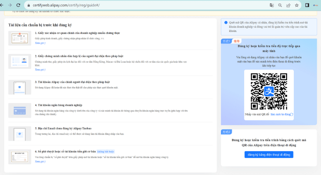Click the share page icon

tap(288, 5)
